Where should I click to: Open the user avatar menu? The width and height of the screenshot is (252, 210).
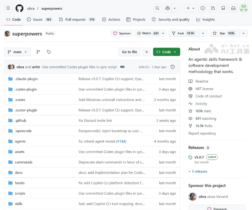coord(244,8)
